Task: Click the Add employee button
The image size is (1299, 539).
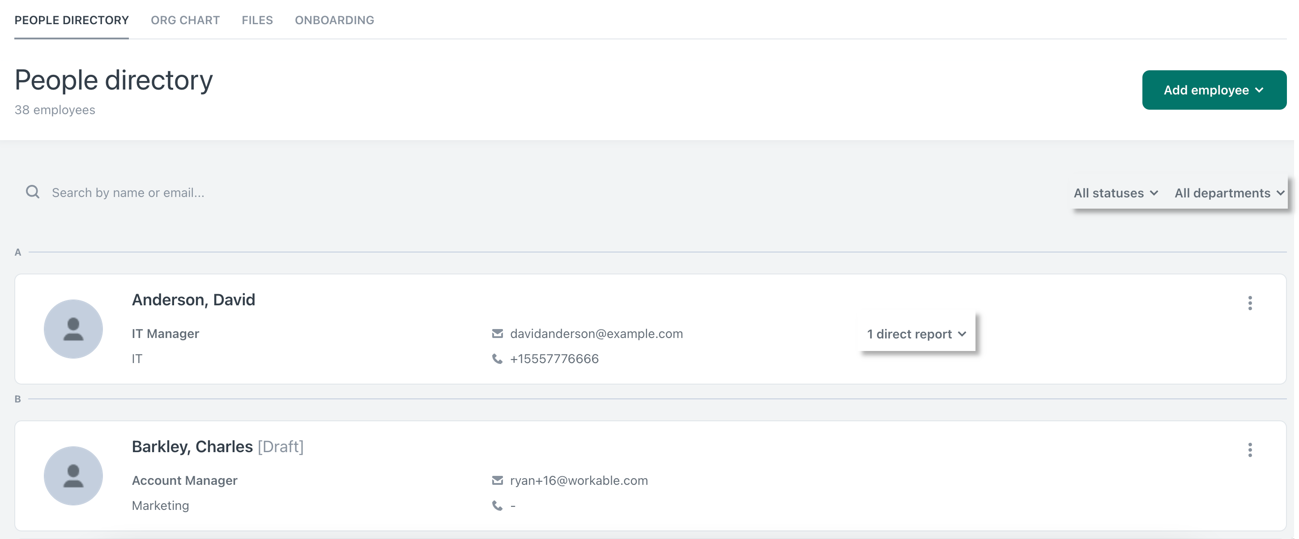Action: click(x=1214, y=90)
